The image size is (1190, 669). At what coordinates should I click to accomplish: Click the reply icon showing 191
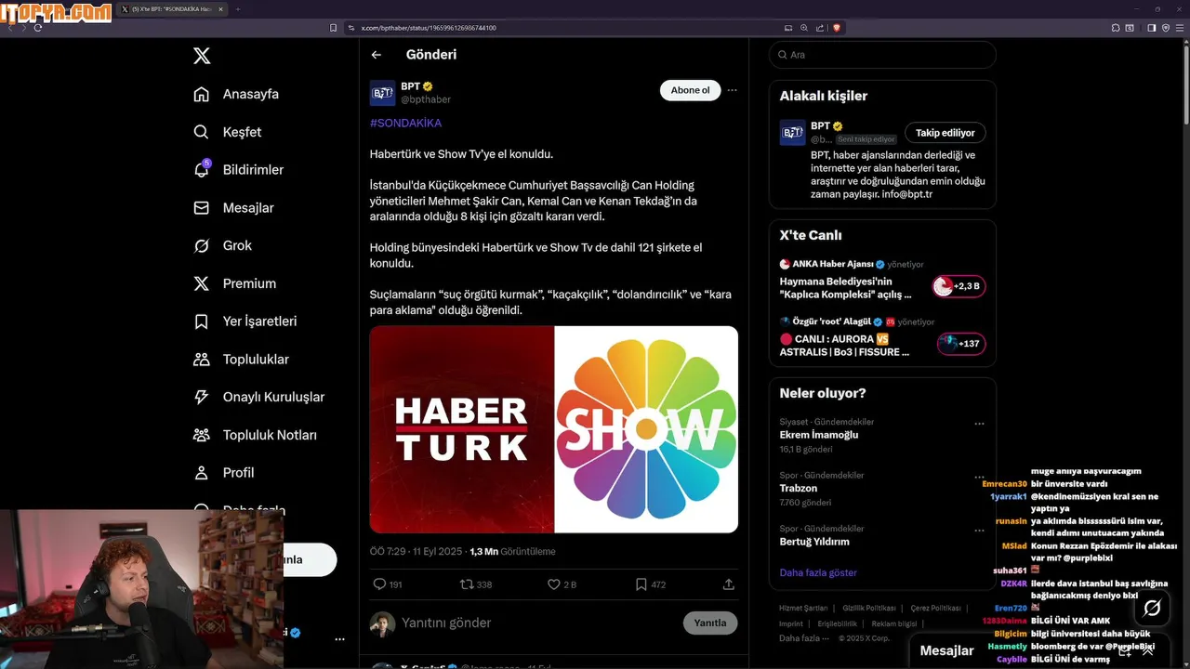click(x=379, y=584)
